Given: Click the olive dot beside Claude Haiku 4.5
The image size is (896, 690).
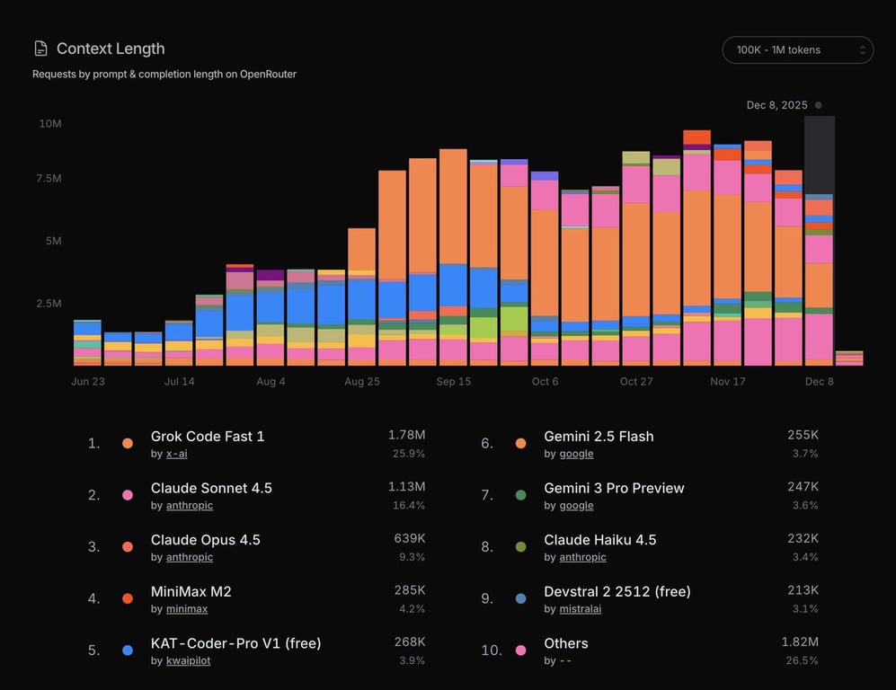Looking at the screenshot, I should tap(520, 546).
